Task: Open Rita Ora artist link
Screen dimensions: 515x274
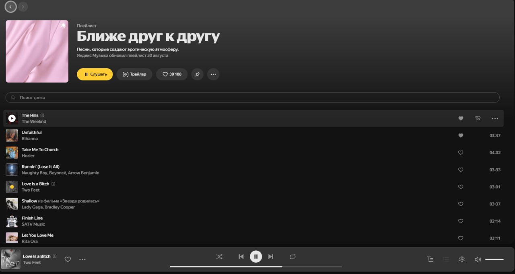Action: (31, 241)
